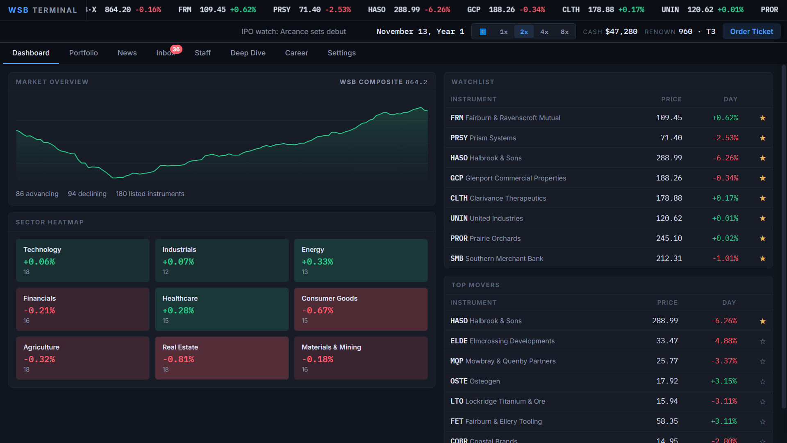Click the WSB Terminal logo
The width and height of the screenshot is (787, 443).
click(43, 10)
